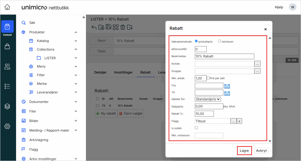The width and height of the screenshot is (301, 161).
Task: Select the ordresum radio option
Action: tap(220, 41)
